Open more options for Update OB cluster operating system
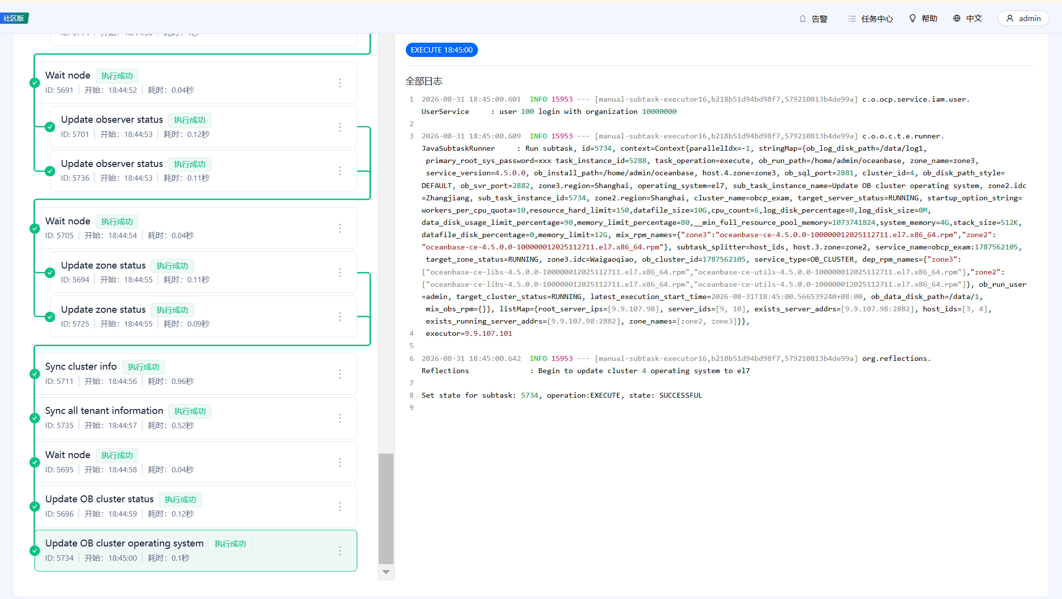This screenshot has height=599, width=1062. pyautogui.click(x=340, y=551)
